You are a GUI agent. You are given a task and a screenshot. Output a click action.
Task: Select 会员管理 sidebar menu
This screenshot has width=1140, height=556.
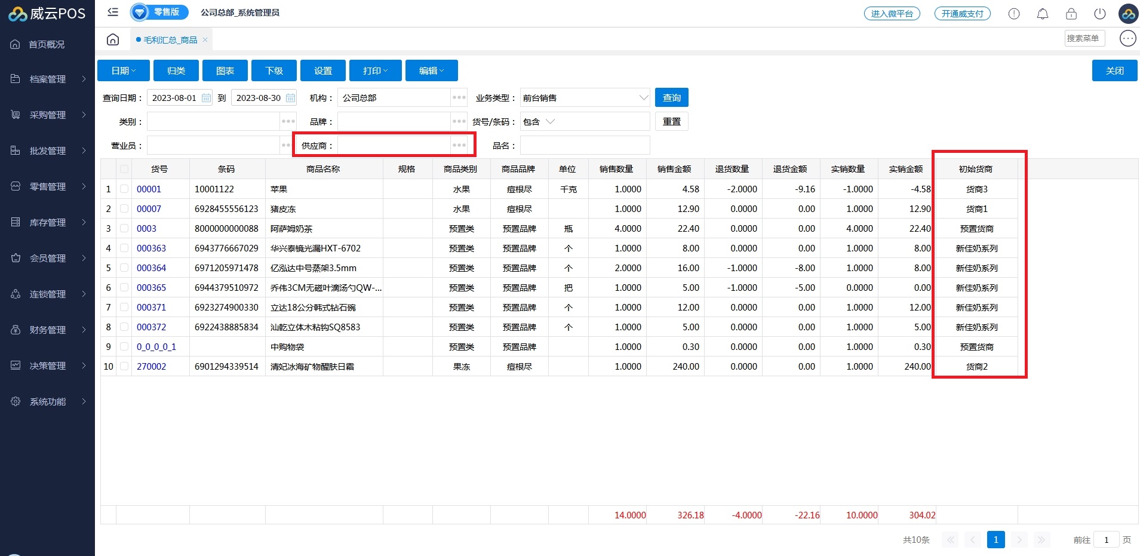tap(48, 258)
